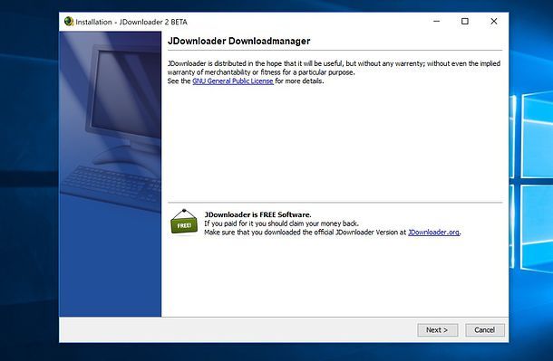The height and width of the screenshot is (361, 553).
Task: Cancel the JDownloader installation
Action: 485,330
